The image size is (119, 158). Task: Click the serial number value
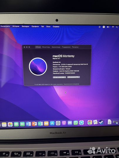pos(70,73)
